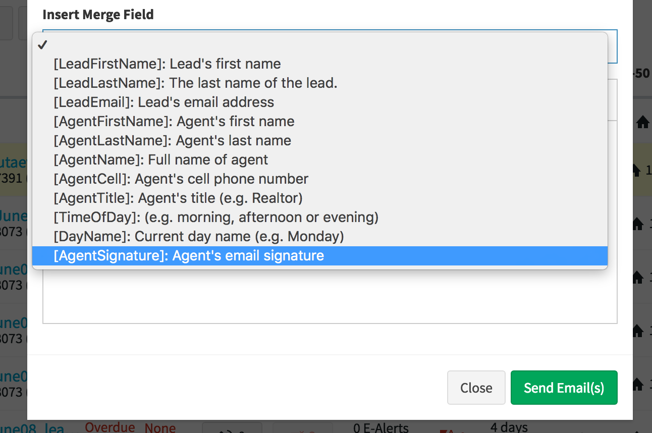The height and width of the screenshot is (433, 652).
Task: Pick [AgentCell] cell phone number option
Action: 181,179
